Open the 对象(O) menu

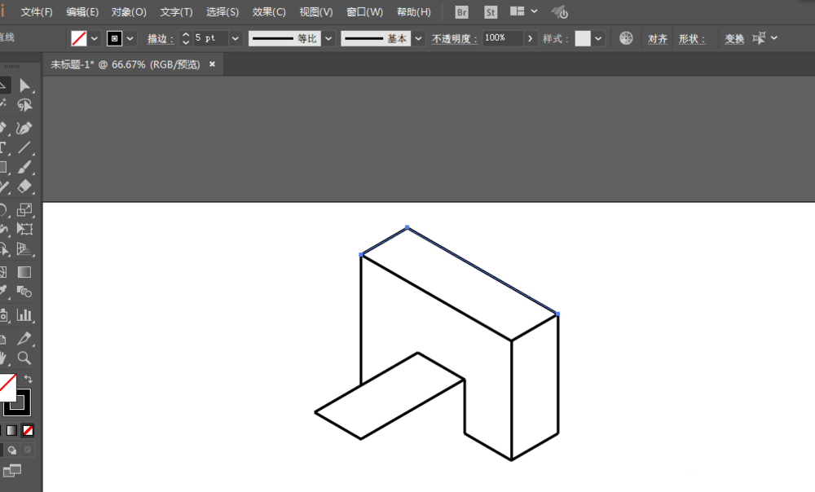tap(129, 12)
